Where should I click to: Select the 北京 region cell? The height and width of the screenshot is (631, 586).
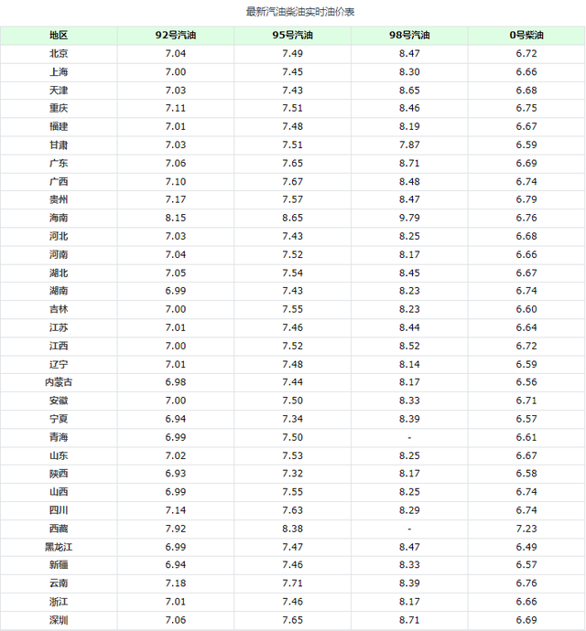59,53
